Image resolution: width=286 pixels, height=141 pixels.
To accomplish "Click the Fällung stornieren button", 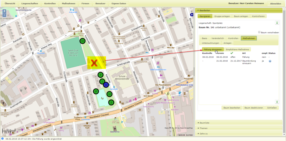I will (x=213, y=50).
